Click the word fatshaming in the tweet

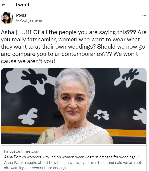tap(42, 40)
